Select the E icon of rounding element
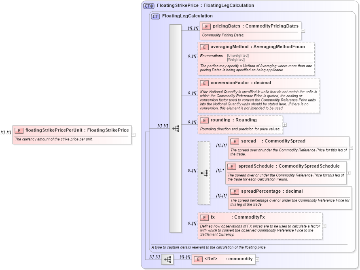The height and width of the screenshot is (270, 360). (x=205, y=120)
